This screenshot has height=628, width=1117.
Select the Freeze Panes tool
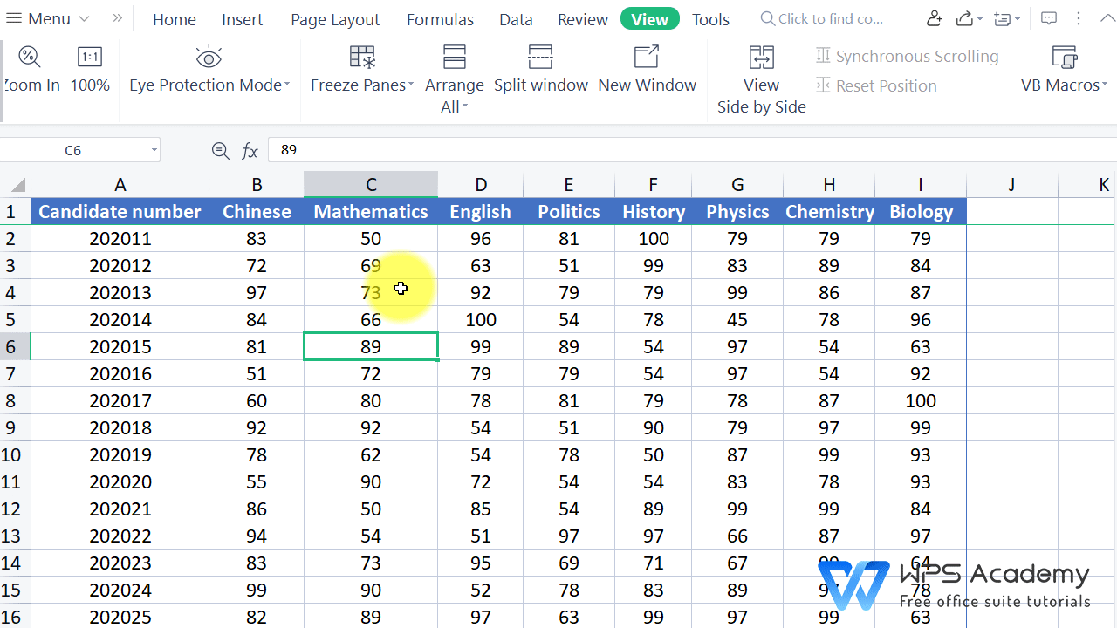point(361,70)
